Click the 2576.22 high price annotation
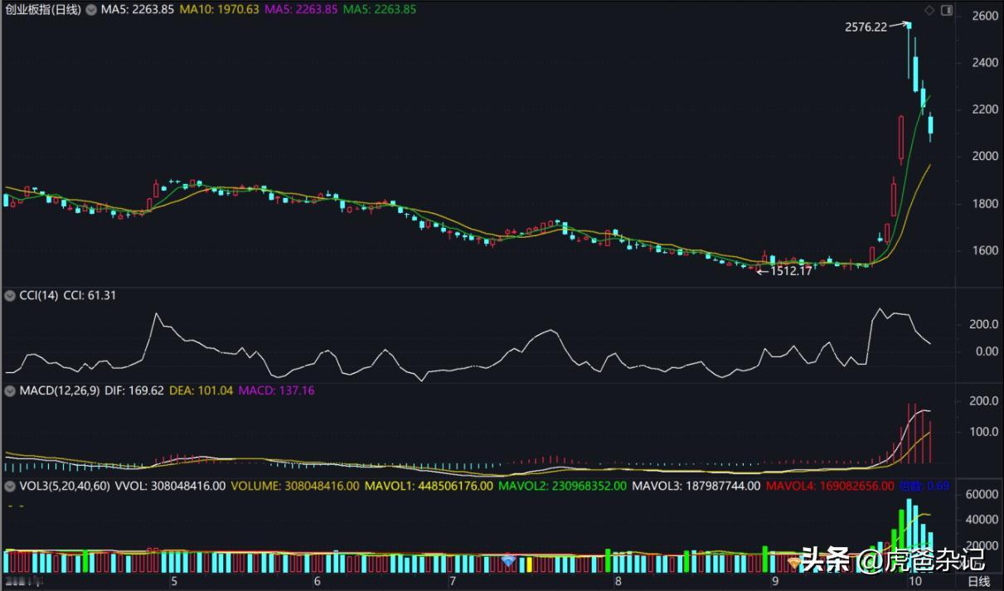The image size is (1004, 591). pos(866,27)
